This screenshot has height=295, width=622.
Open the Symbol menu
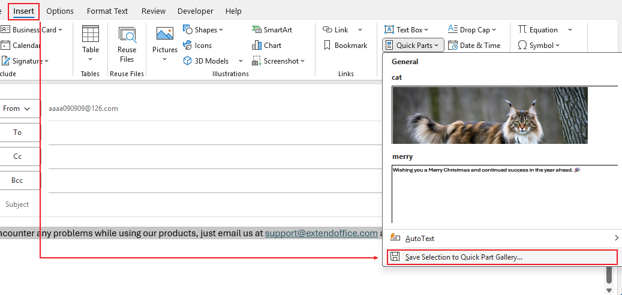(x=539, y=45)
